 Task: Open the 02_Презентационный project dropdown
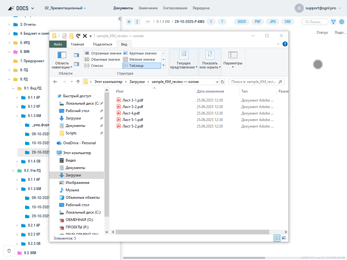pyautogui.click(x=65, y=8)
